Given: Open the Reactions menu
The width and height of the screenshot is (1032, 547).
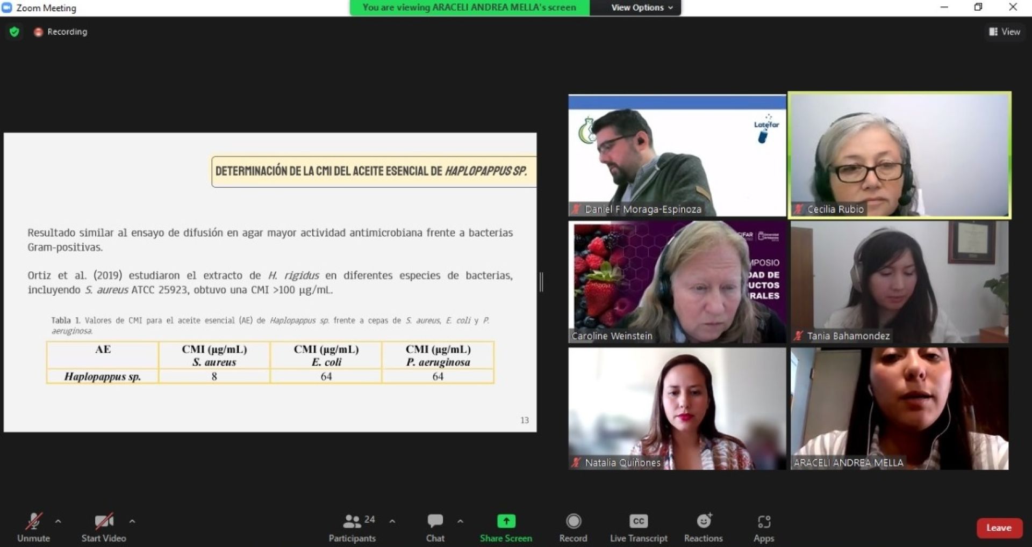Looking at the screenshot, I should coord(703,528).
